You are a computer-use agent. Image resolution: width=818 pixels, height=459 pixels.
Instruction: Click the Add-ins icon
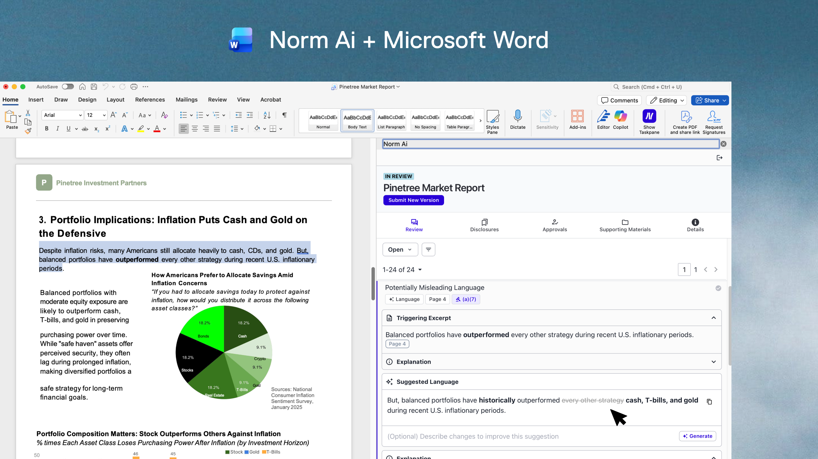coord(577,116)
